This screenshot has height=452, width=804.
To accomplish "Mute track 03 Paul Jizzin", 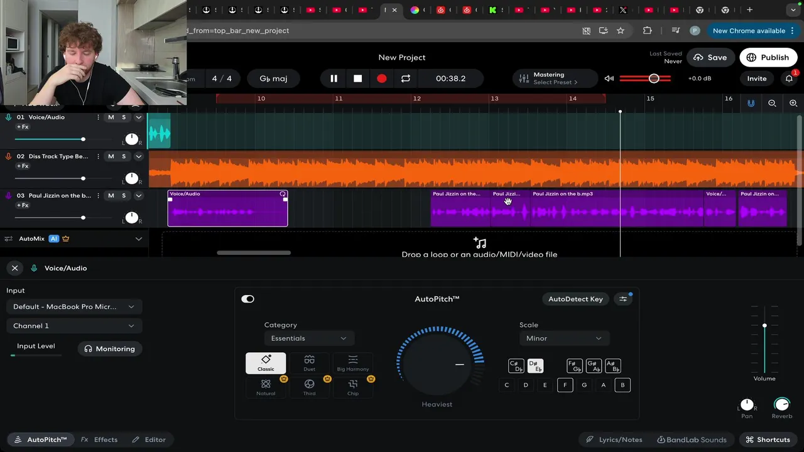I will pyautogui.click(x=111, y=195).
